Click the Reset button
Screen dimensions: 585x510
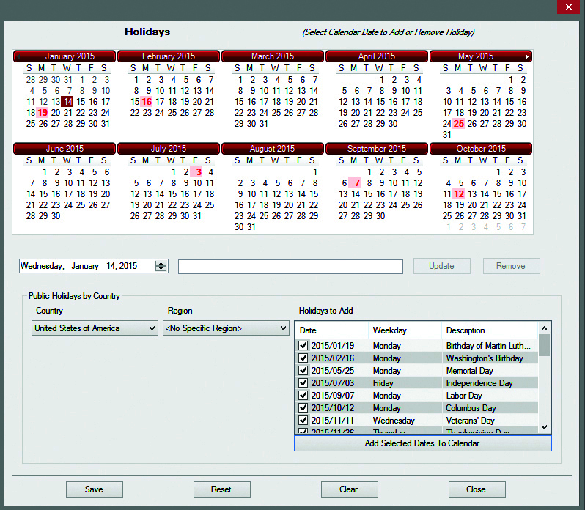tap(221, 489)
